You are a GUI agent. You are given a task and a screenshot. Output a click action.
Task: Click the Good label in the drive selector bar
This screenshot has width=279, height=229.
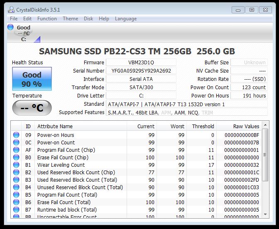click(x=24, y=27)
